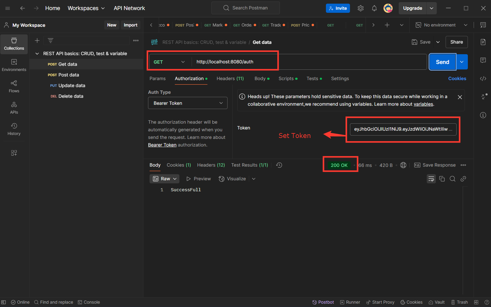Image resolution: width=491 pixels, height=307 pixels.
Task: Open the tab list dropdown chevron
Action: tap(402, 25)
